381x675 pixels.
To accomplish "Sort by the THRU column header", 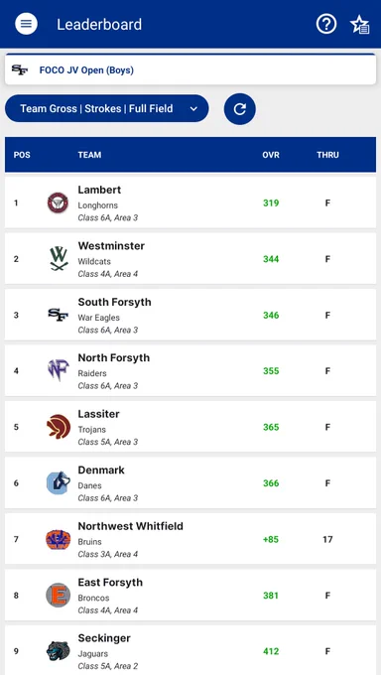I will [327, 155].
